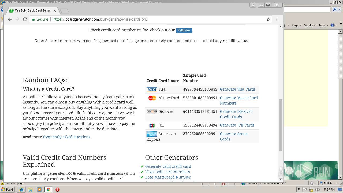
Task: Open a new Chrome tab
Action: [65, 11]
